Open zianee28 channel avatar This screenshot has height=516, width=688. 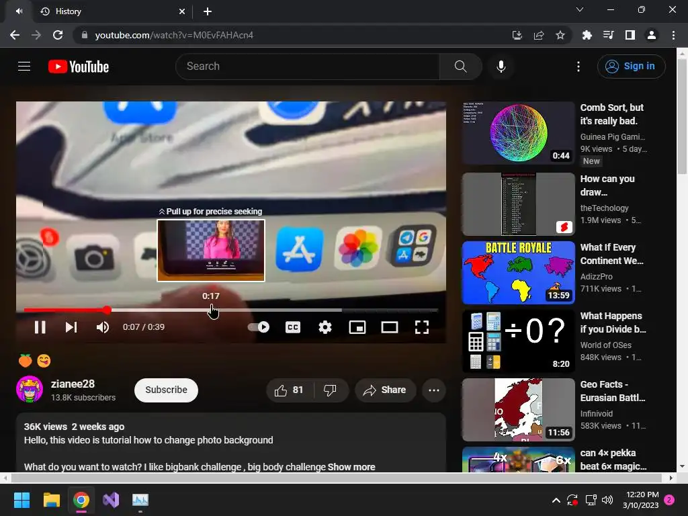point(30,389)
